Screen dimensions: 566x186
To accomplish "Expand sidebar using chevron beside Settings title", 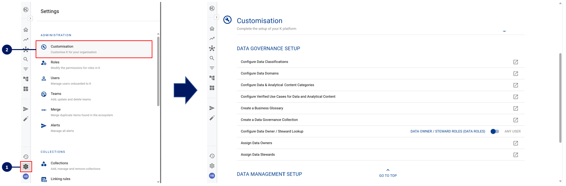I will click(x=30, y=18).
